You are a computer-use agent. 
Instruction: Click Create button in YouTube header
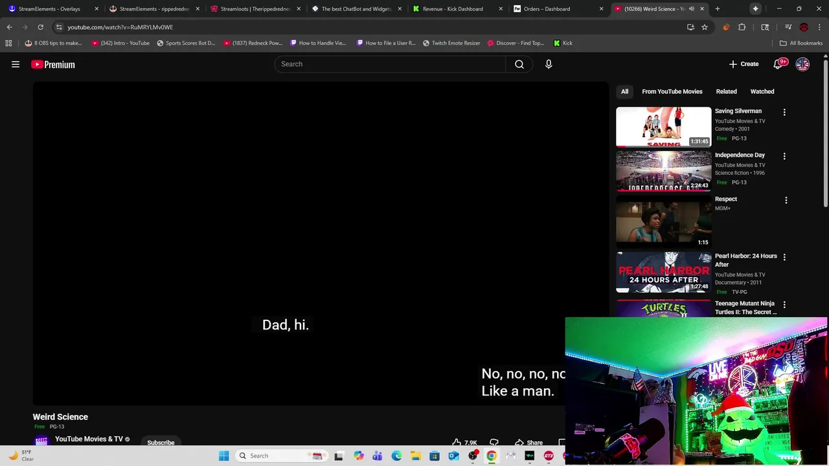tap(744, 64)
